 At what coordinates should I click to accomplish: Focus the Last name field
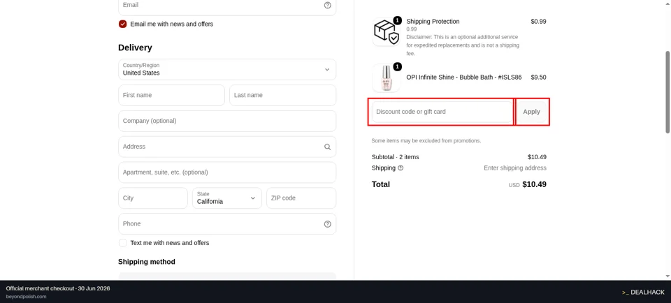283,95
